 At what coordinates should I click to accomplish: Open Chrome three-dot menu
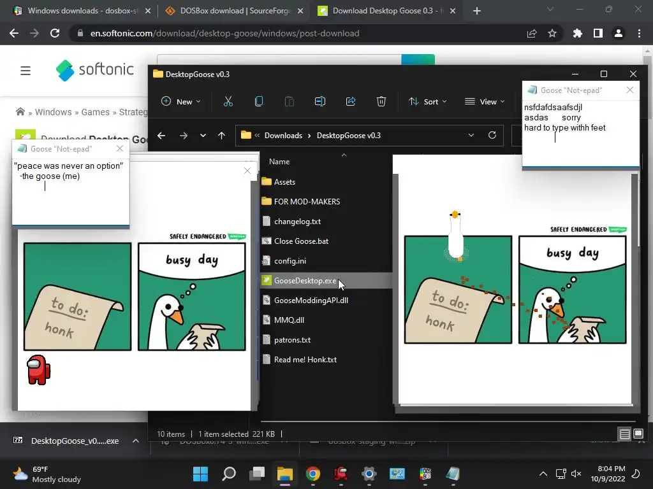(x=639, y=33)
